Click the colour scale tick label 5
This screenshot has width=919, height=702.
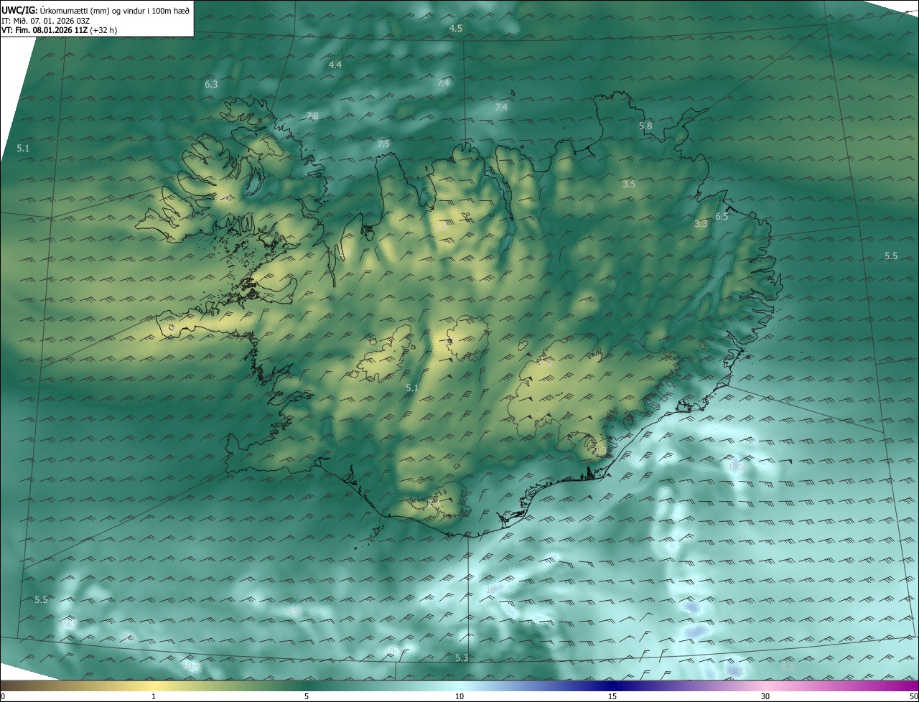[307, 696]
